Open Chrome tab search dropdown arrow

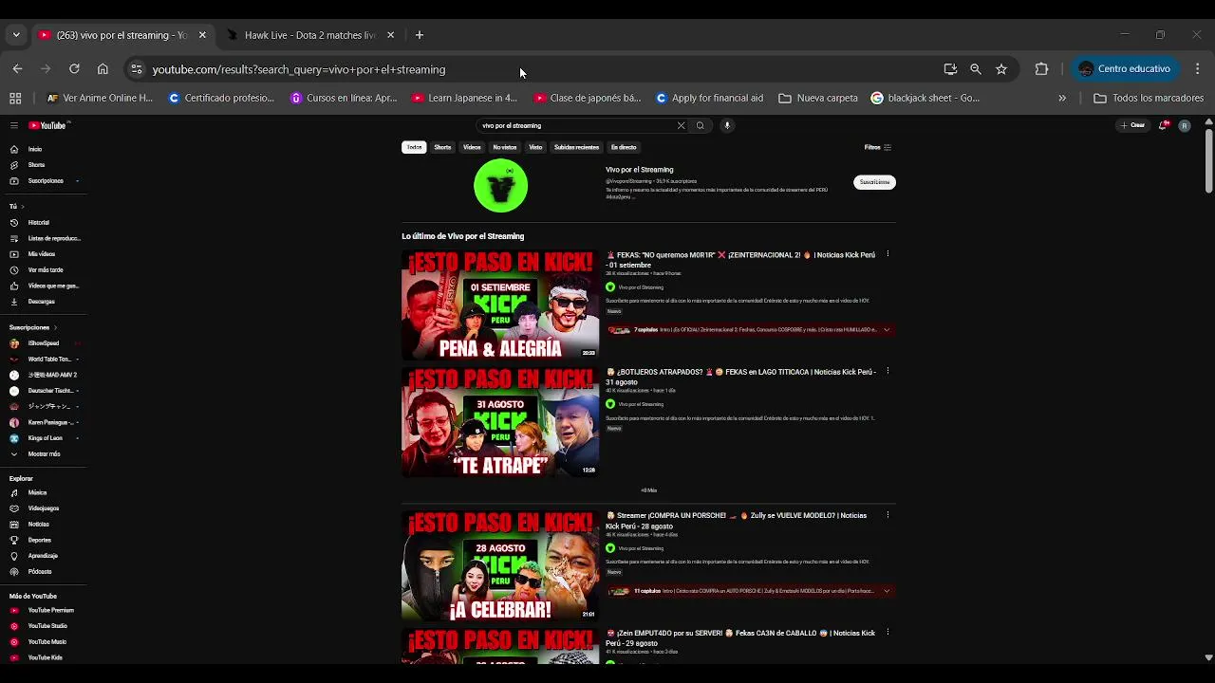15,35
